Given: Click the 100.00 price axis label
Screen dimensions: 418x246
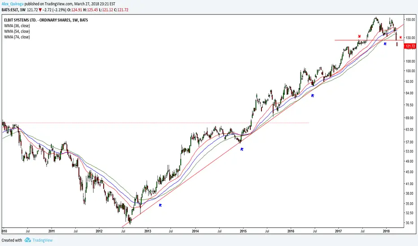Looking at the screenshot, I should click(x=410, y=71).
